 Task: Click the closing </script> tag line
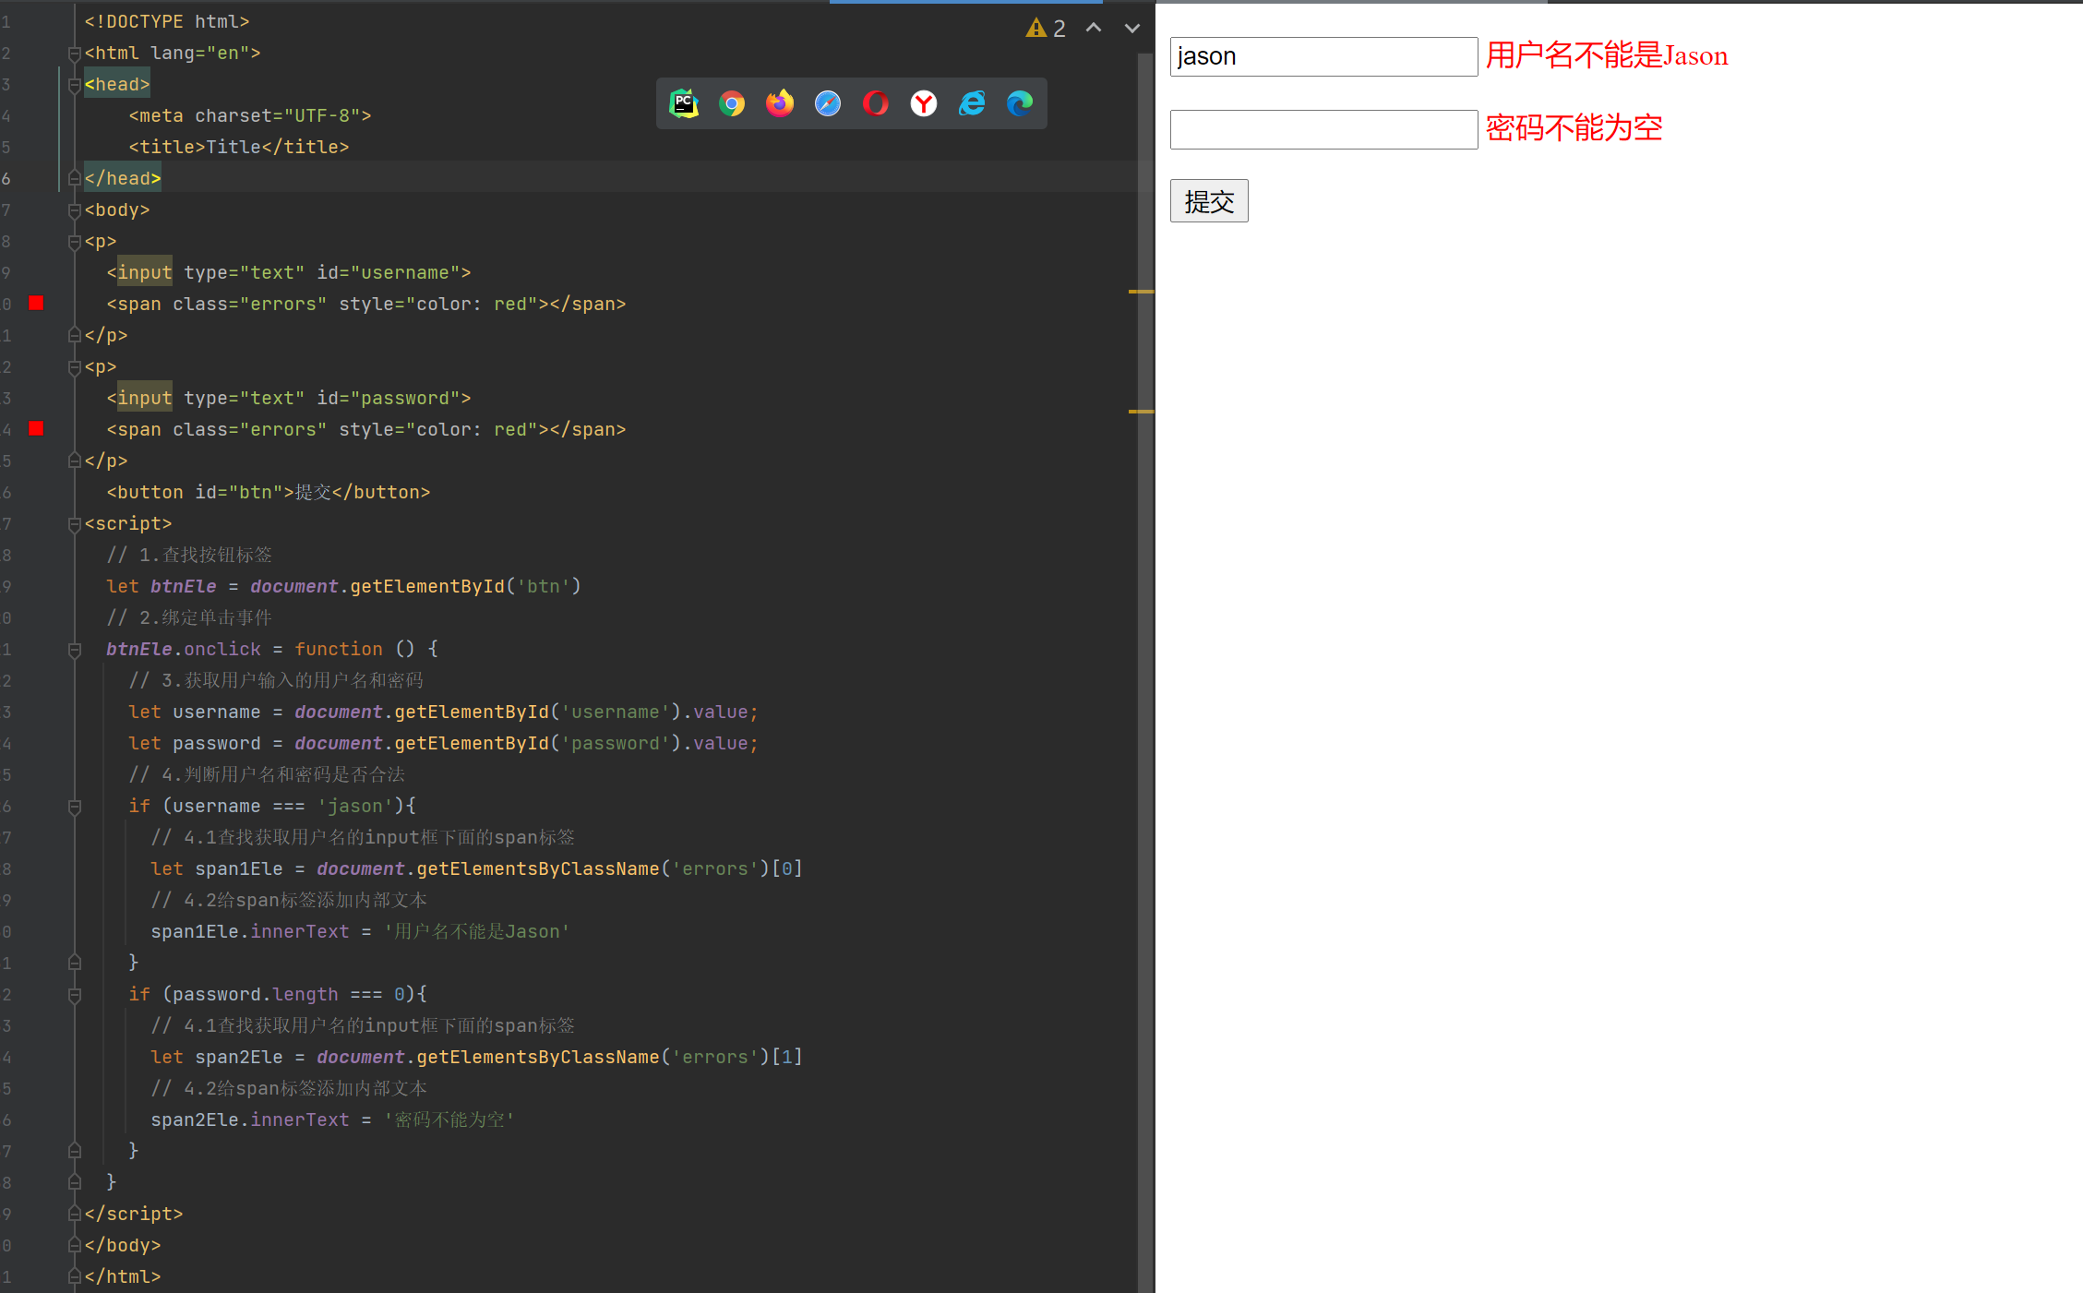(x=134, y=1214)
